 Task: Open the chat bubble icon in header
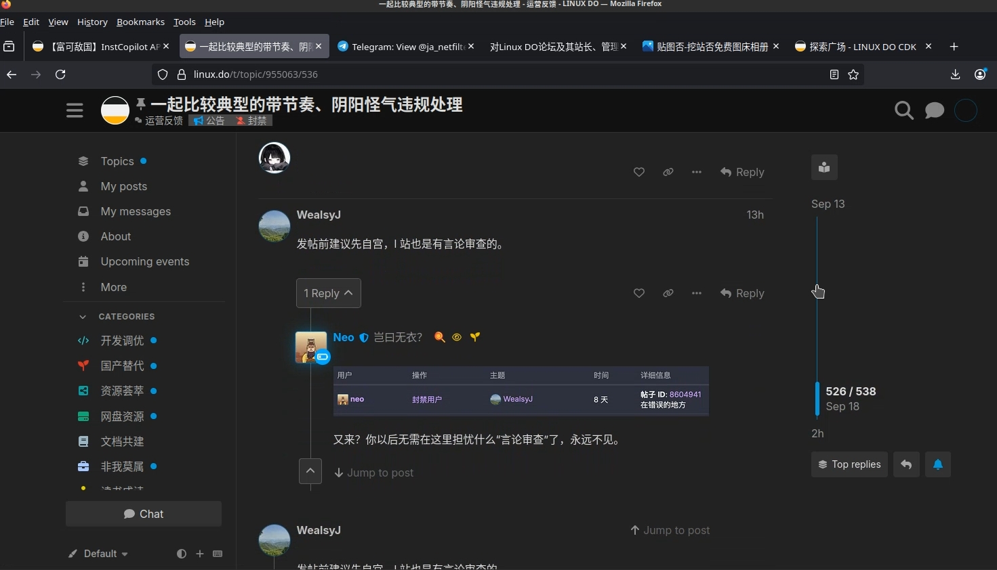[x=934, y=110]
